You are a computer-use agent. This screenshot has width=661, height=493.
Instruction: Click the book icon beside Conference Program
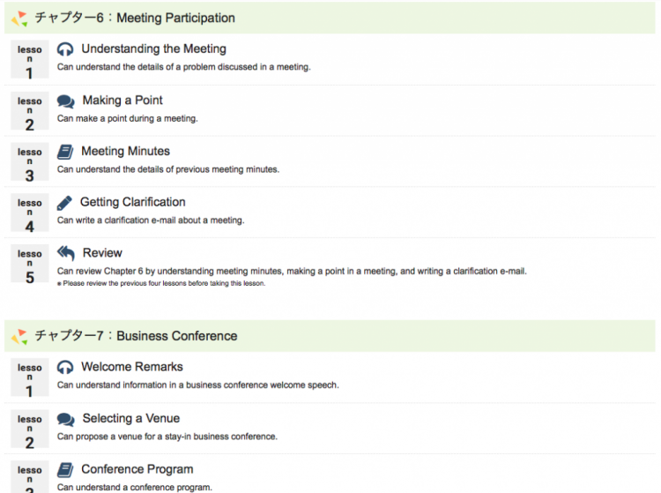point(65,470)
